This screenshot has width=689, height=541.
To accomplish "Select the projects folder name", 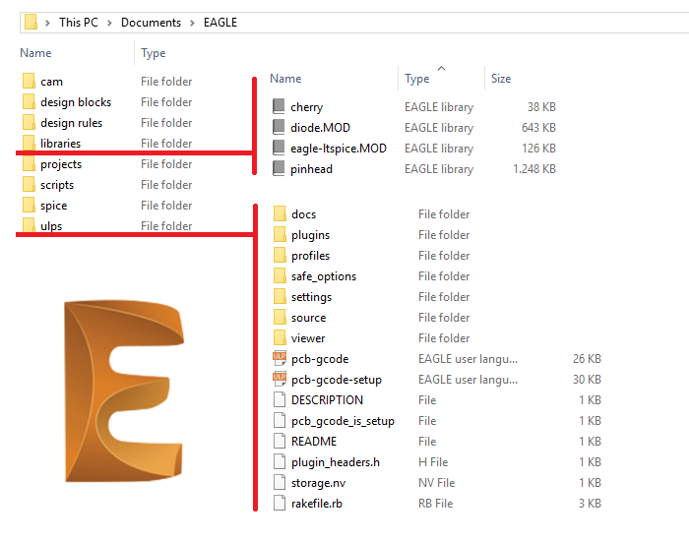I will click(x=61, y=164).
